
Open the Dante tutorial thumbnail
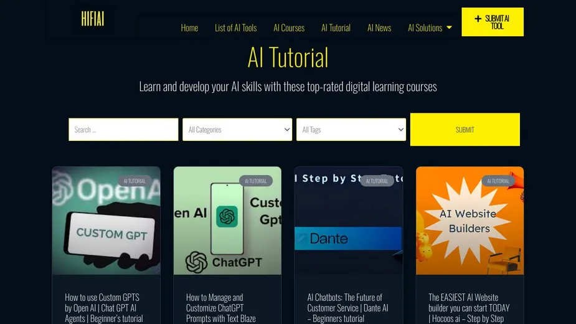click(349, 221)
